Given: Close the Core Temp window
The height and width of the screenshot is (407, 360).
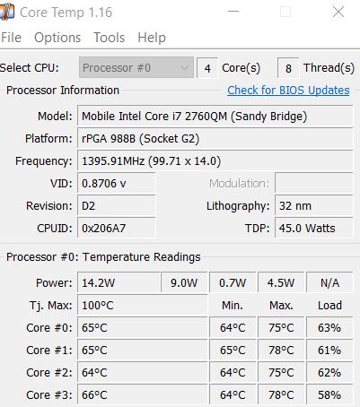Looking at the screenshot, I should (x=338, y=12).
